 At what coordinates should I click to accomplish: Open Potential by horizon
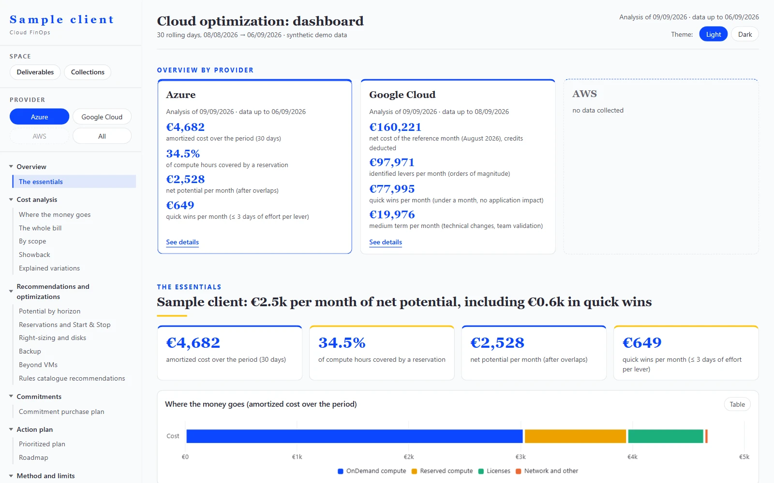point(50,311)
